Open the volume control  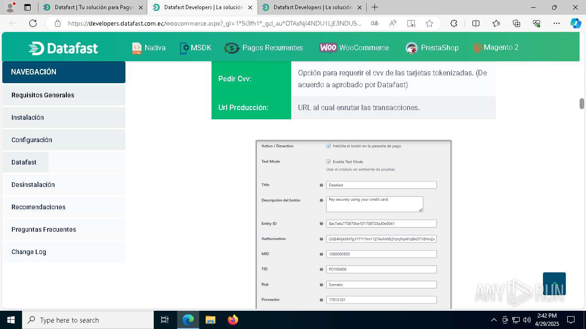526,320
